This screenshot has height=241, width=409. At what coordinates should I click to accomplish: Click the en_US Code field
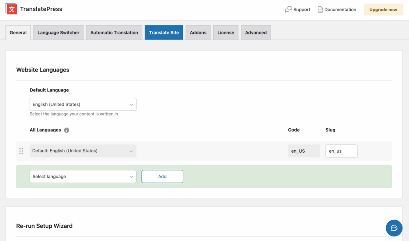point(304,151)
